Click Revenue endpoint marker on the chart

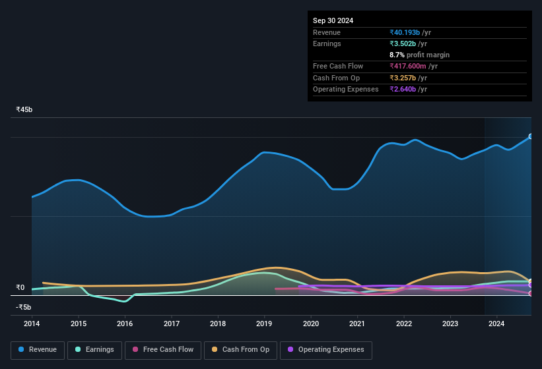pyautogui.click(x=531, y=136)
